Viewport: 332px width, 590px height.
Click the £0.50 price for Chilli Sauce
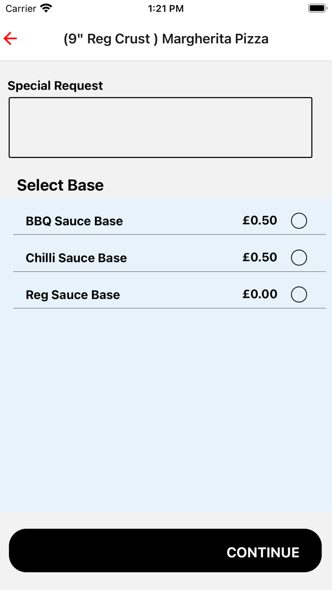click(260, 257)
